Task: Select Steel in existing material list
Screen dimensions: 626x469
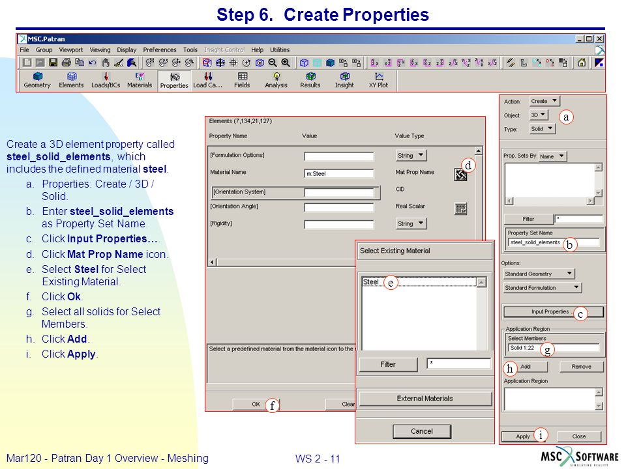Action: pyautogui.click(x=419, y=282)
